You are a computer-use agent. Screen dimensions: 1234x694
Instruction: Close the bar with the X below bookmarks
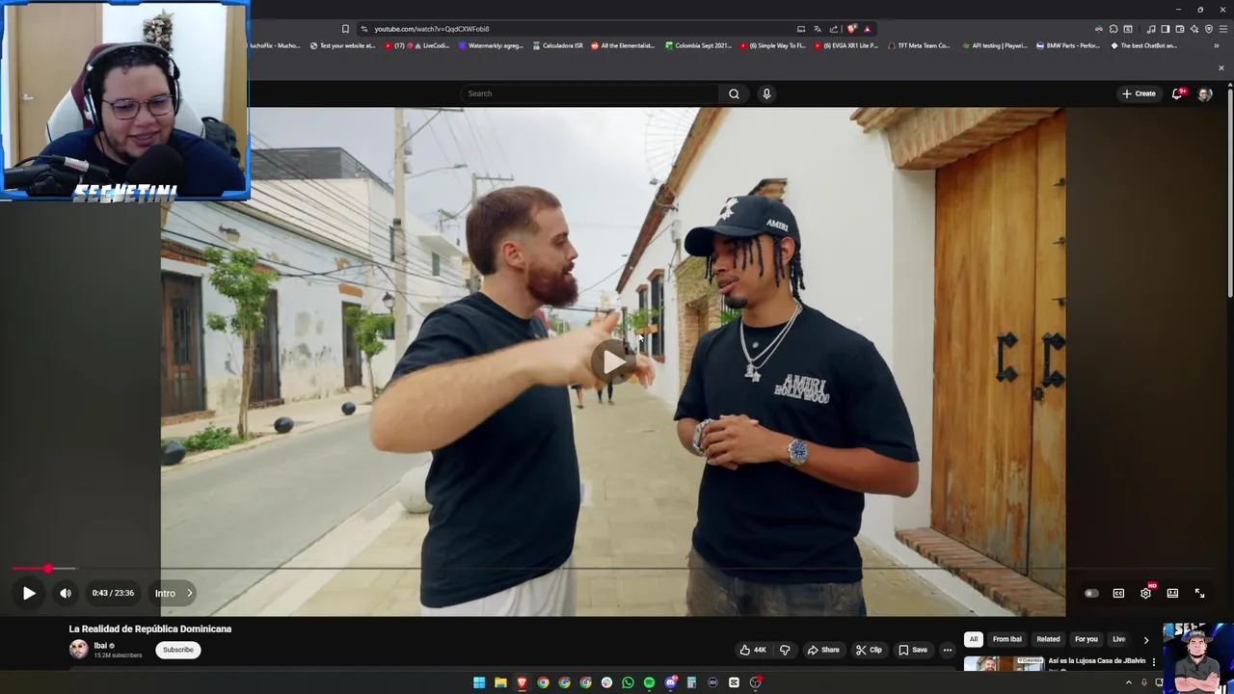pyautogui.click(x=1221, y=67)
